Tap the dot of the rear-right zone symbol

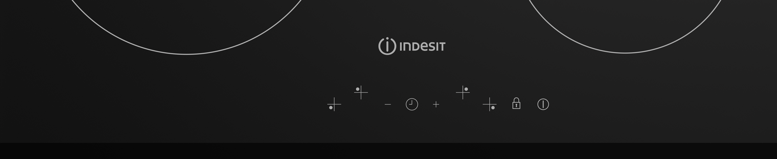pos(466,89)
